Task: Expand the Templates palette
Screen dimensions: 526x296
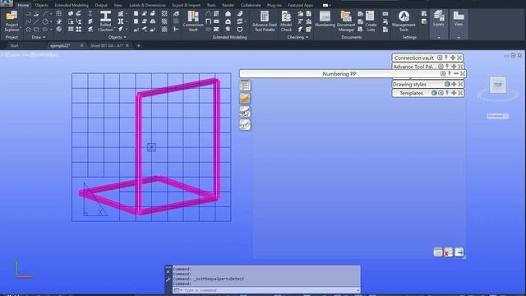Action: click(454, 93)
